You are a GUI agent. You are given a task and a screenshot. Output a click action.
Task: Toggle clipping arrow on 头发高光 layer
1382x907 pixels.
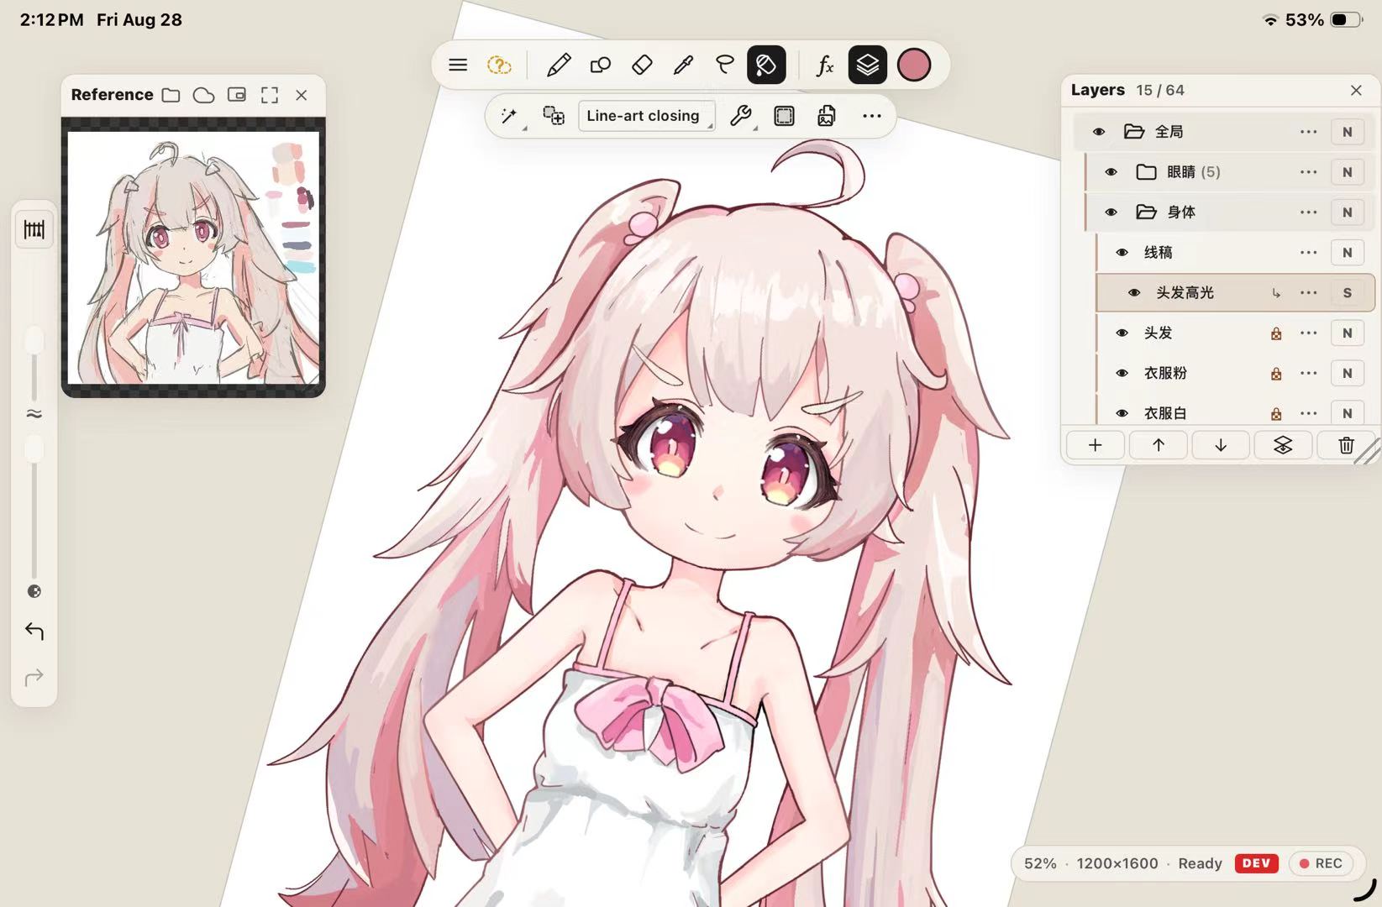click(1276, 293)
